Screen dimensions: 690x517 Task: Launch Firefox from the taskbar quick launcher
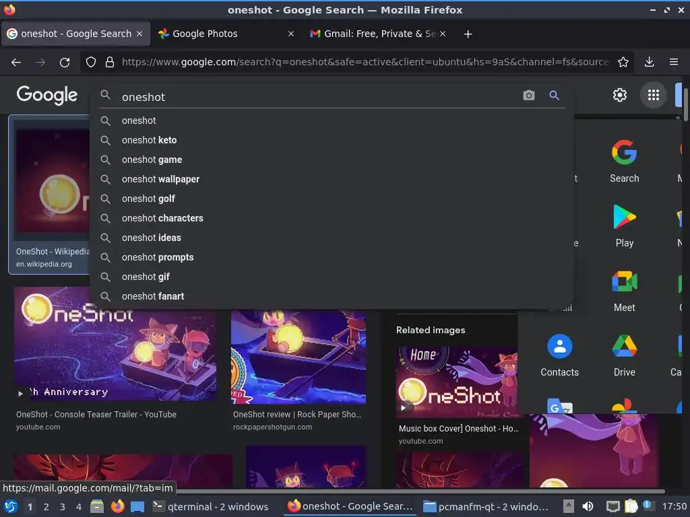tap(117, 506)
